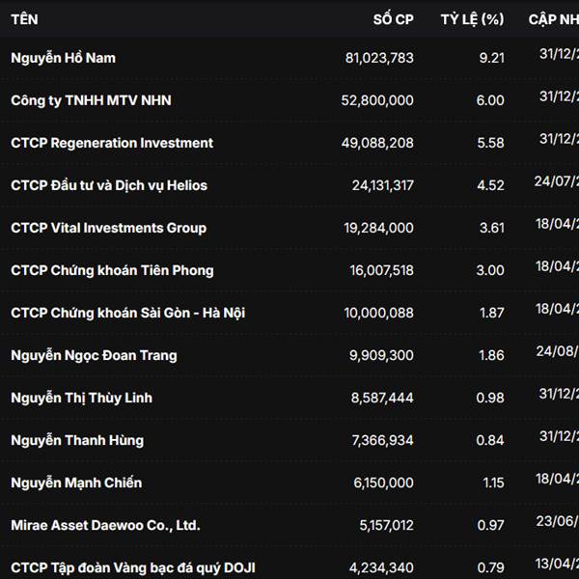Select the name Nguyễn Ngọc Đoan Trang
The width and height of the screenshot is (579, 579).
[x=95, y=355]
